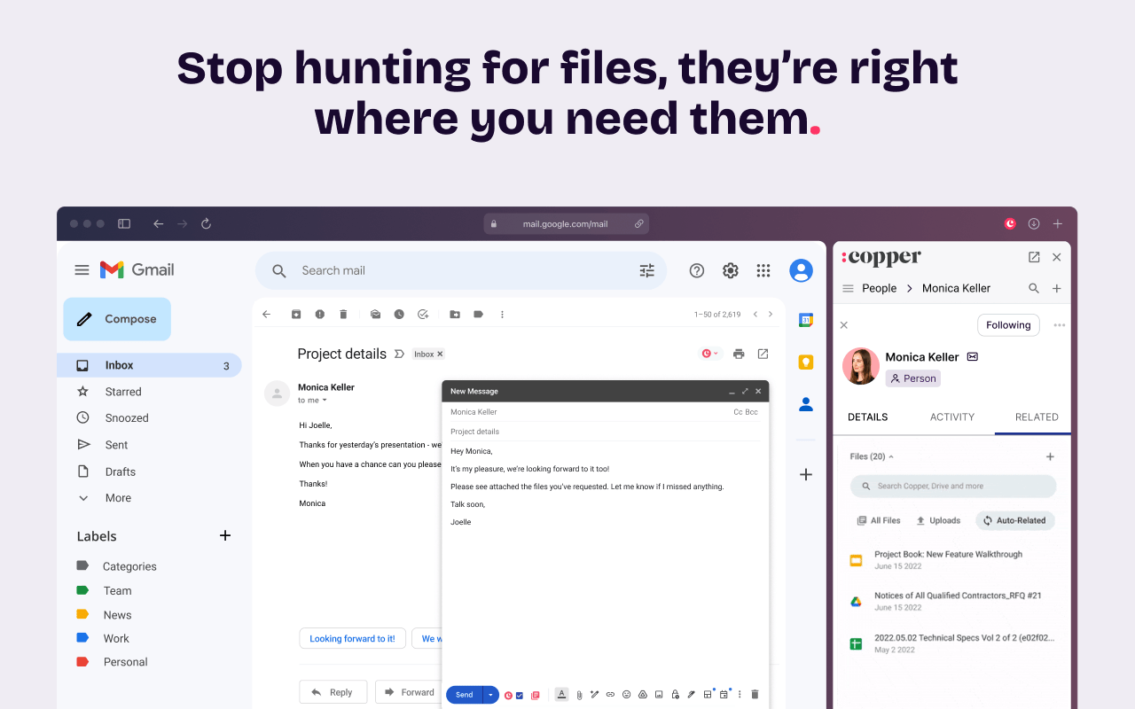Delete the open conversation via toolbar trash
The height and width of the screenshot is (709, 1135).
tap(343, 314)
